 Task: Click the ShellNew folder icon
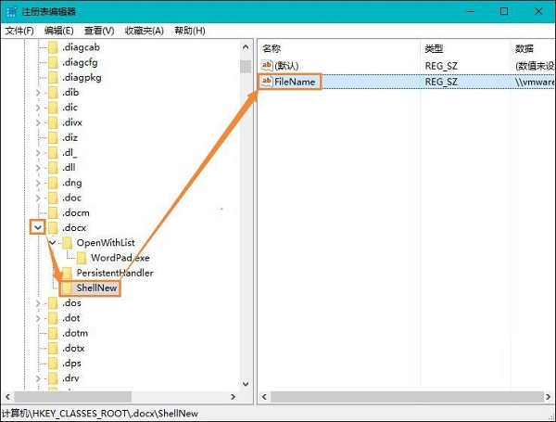[x=66, y=288]
